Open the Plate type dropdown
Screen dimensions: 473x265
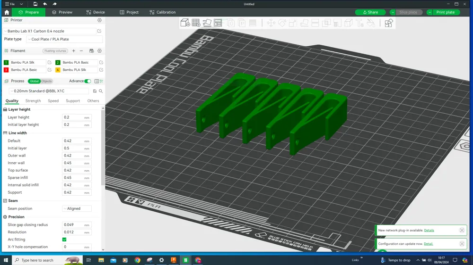coord(64,40)
